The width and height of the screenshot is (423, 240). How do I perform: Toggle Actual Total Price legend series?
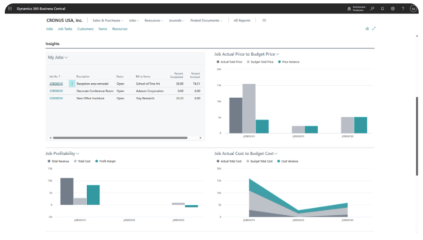point(229,62)
